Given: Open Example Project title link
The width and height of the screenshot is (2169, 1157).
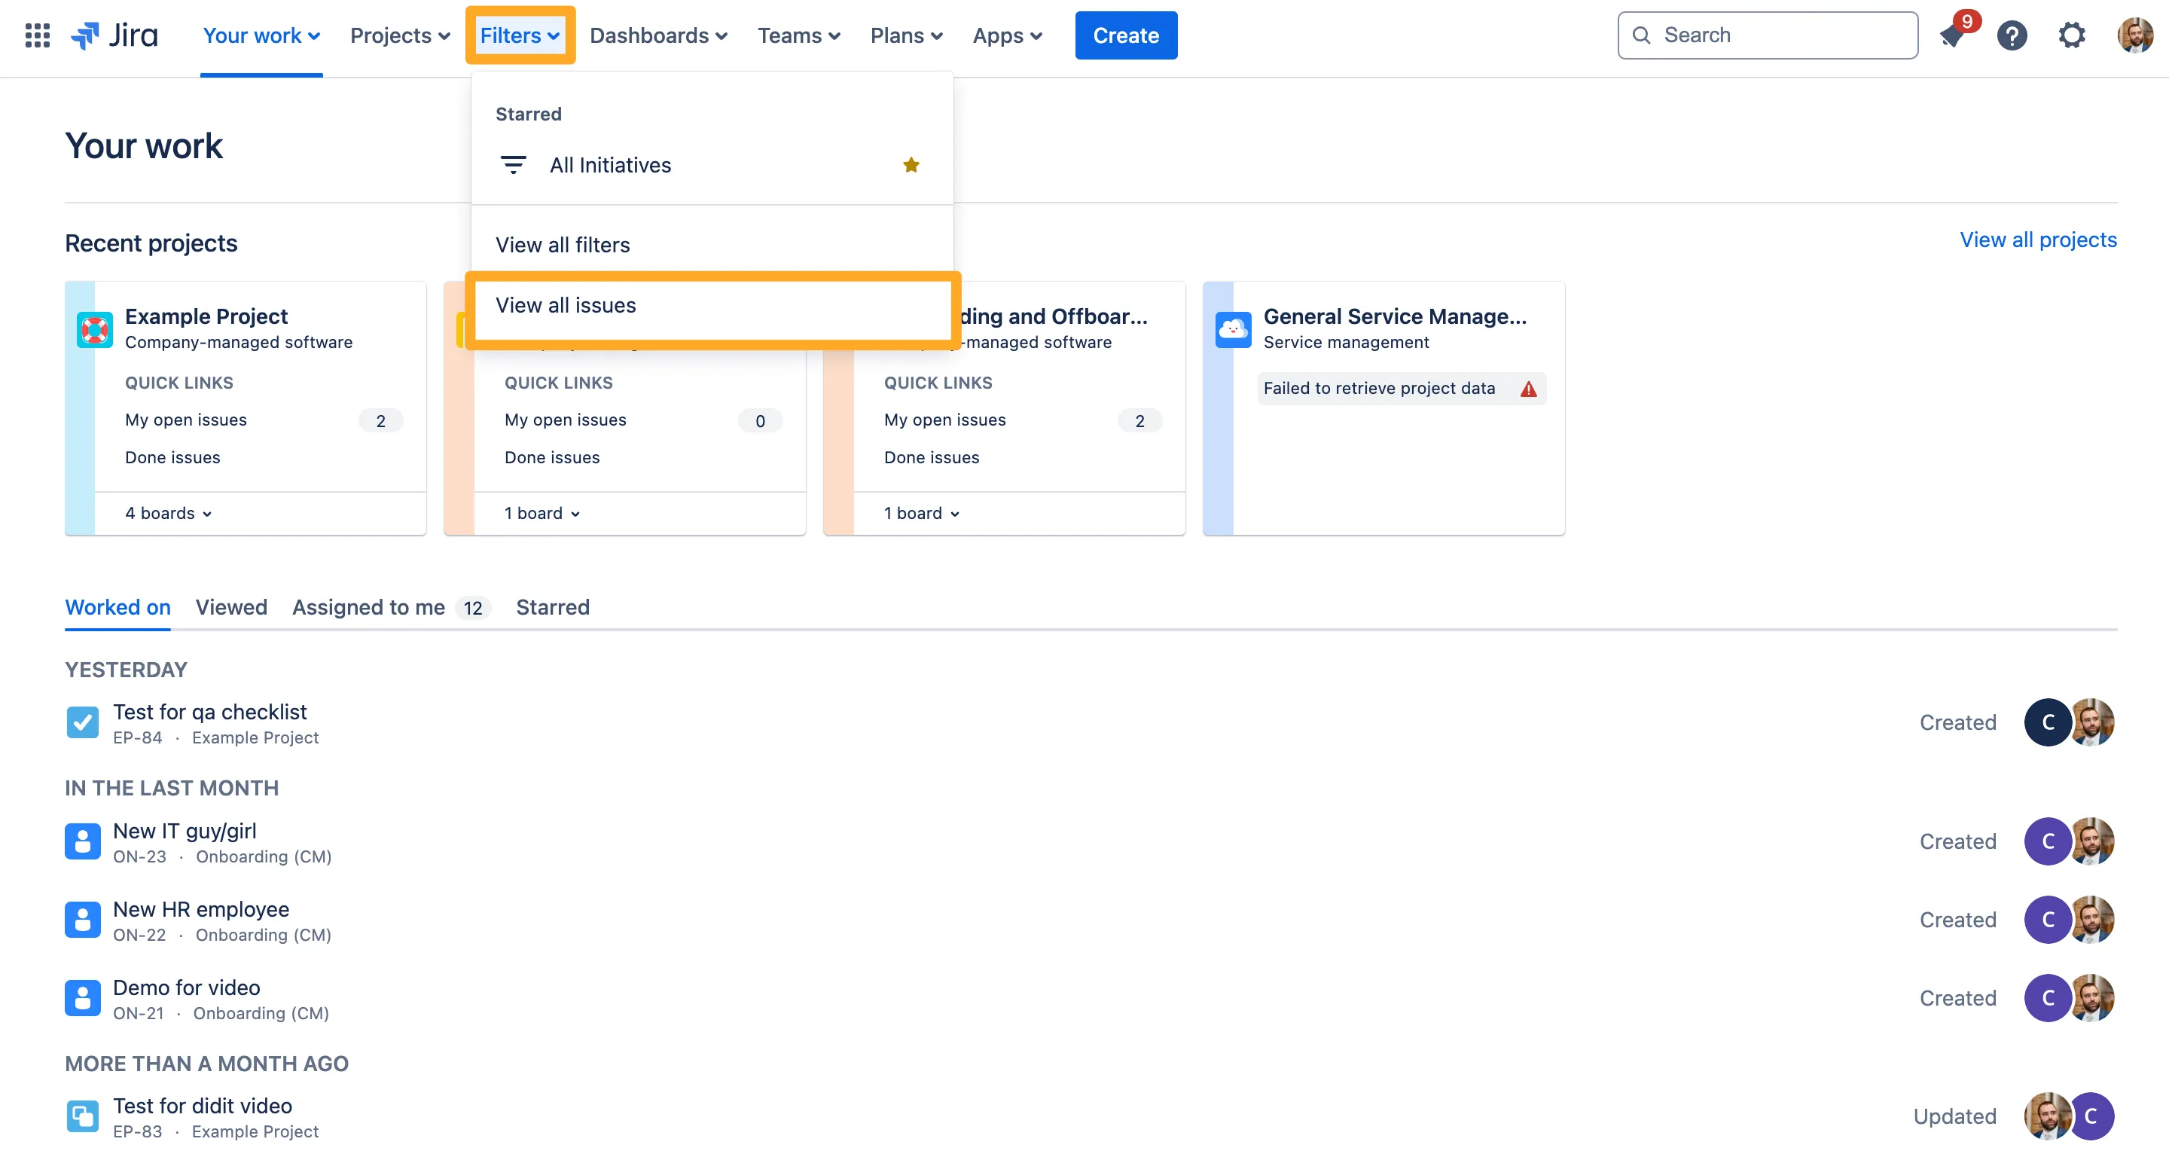Looking at the screenshot, I should [206, 316].
